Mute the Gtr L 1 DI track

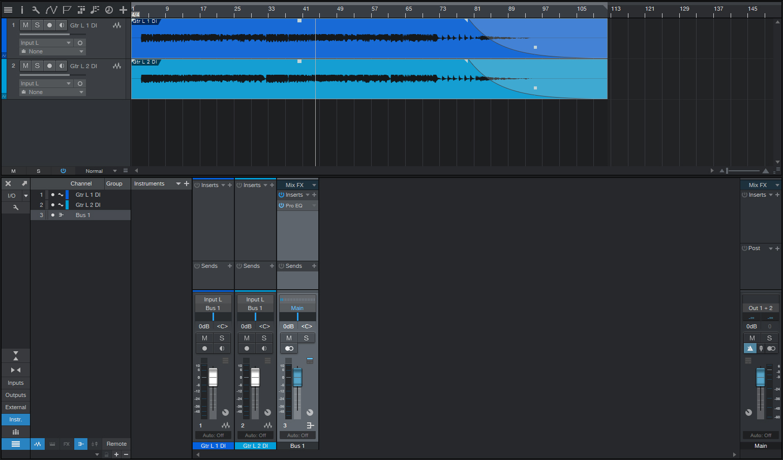(25, 25)
